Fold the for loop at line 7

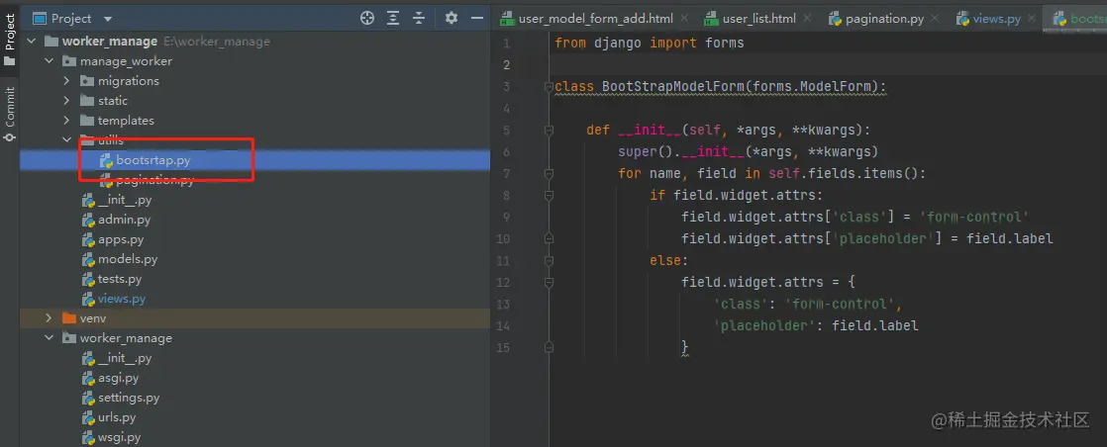click(548, 173)
